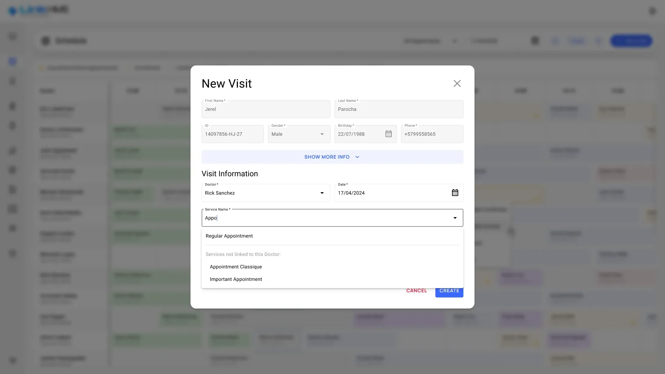Click the Cancel button

tap(417, 291)
